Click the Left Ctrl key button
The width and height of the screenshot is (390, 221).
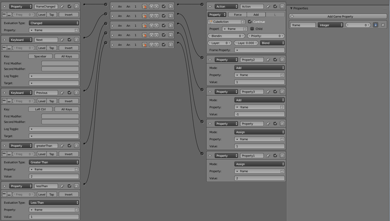click(40, 109)
